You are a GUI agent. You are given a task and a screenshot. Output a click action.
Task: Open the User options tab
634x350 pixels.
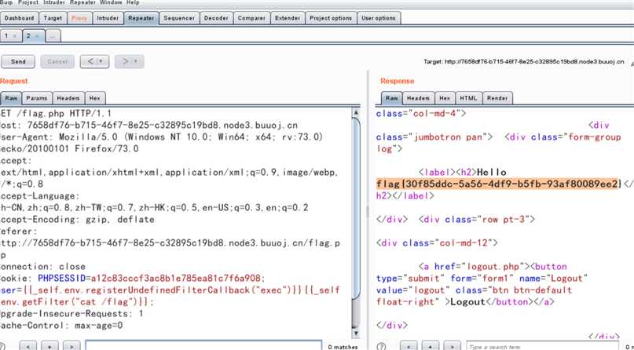tap(379, 18)
